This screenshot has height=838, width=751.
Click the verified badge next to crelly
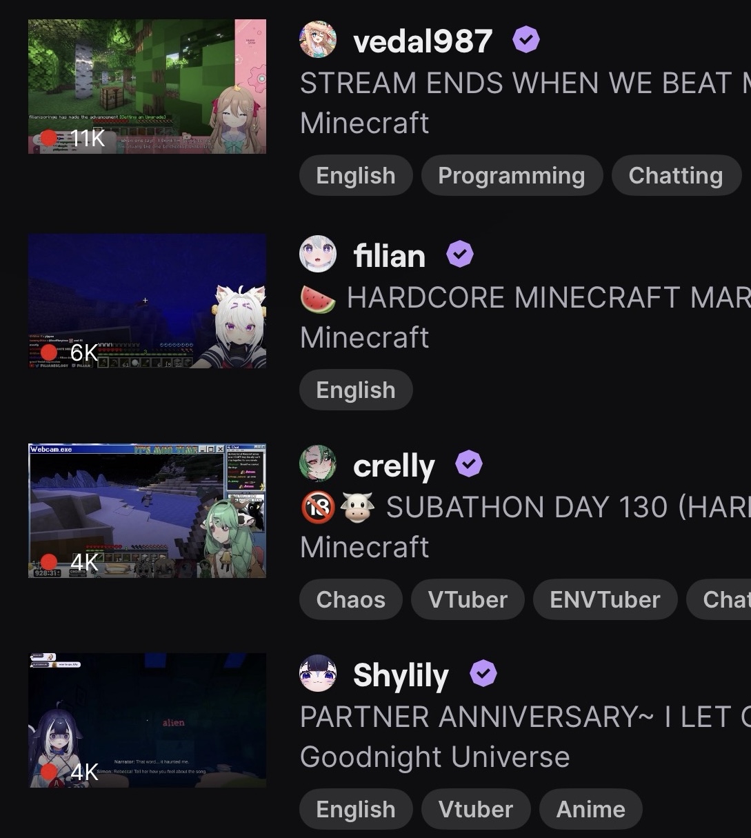click(469, 464)
